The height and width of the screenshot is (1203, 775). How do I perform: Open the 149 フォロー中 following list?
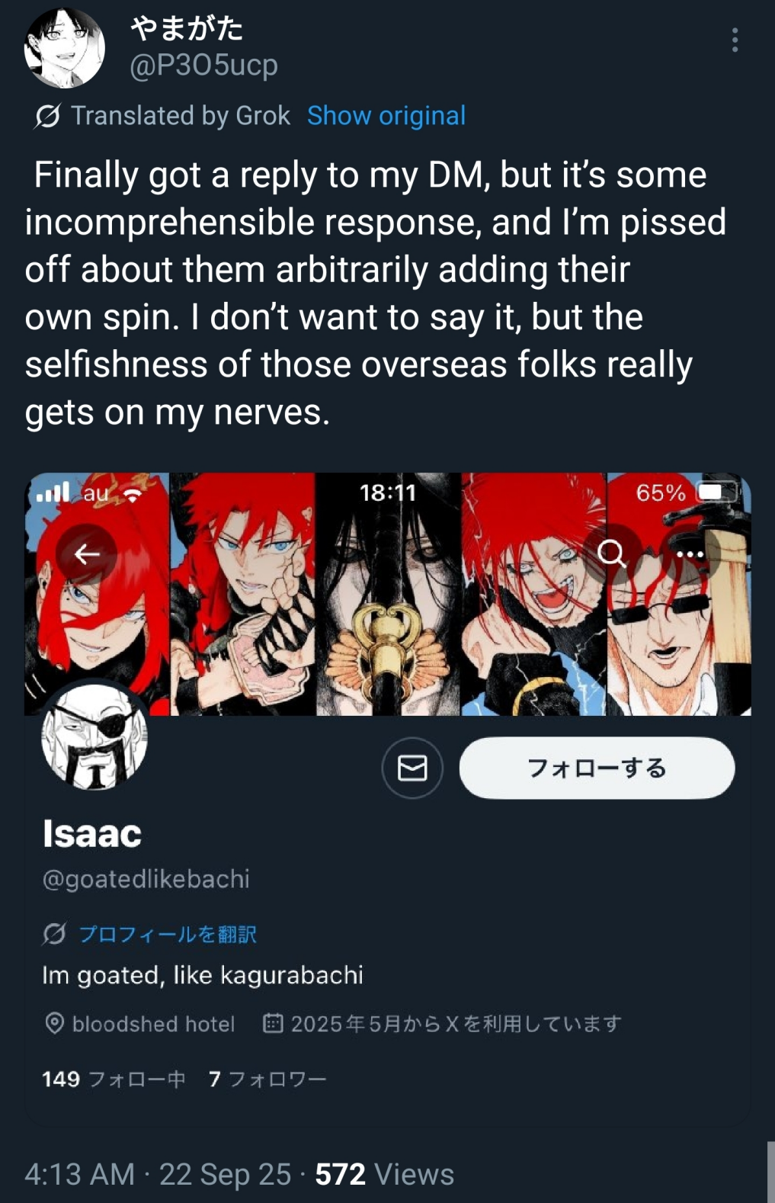pyautogui.click(x=114, y=1079)
